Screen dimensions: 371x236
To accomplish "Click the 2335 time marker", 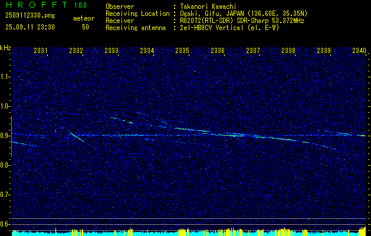I will point(182,50).
